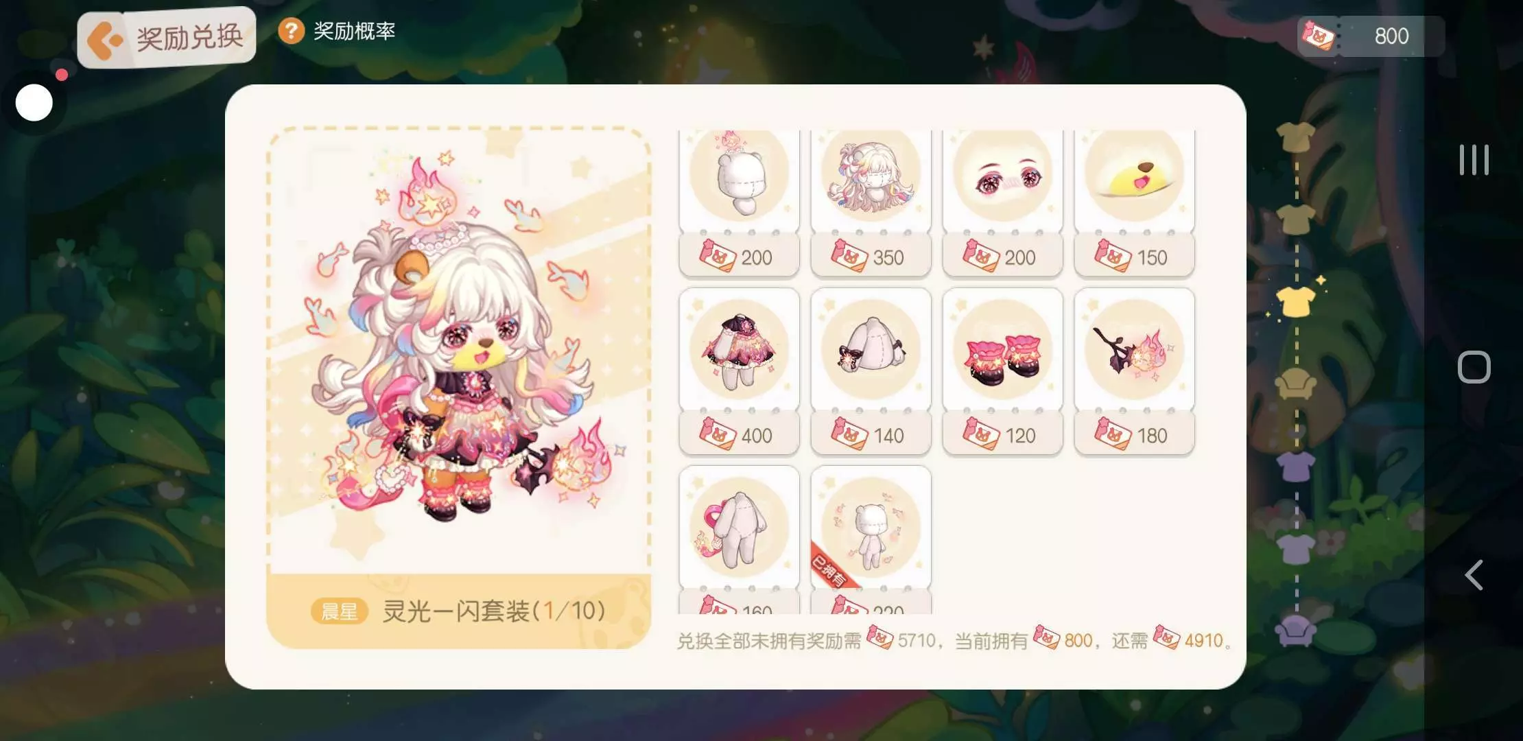Tap the ticket currency 800 counter

pos(1371,36)
